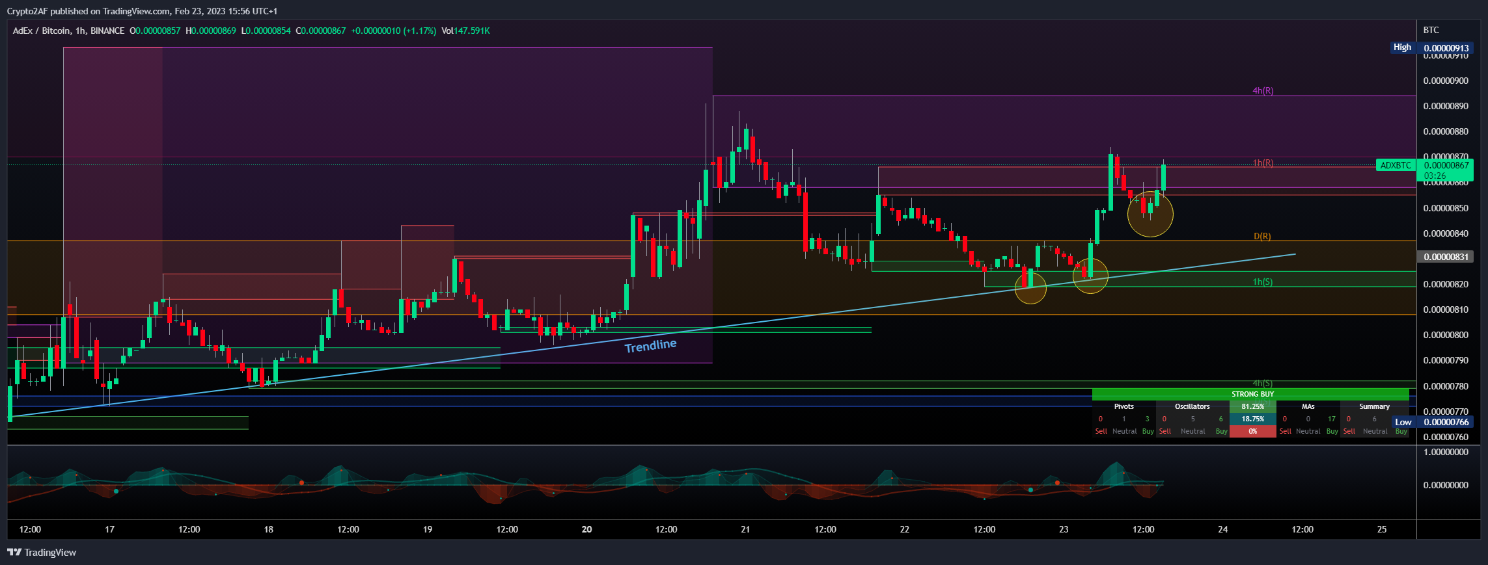The height and width of the screenshot is (565, 1488).
Task: Click the 'MAs' column heading
Action: coord(1308,406)
